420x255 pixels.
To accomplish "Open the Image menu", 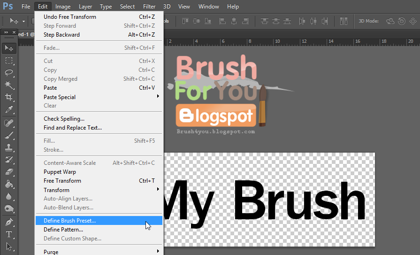I will tap(63, 7).
